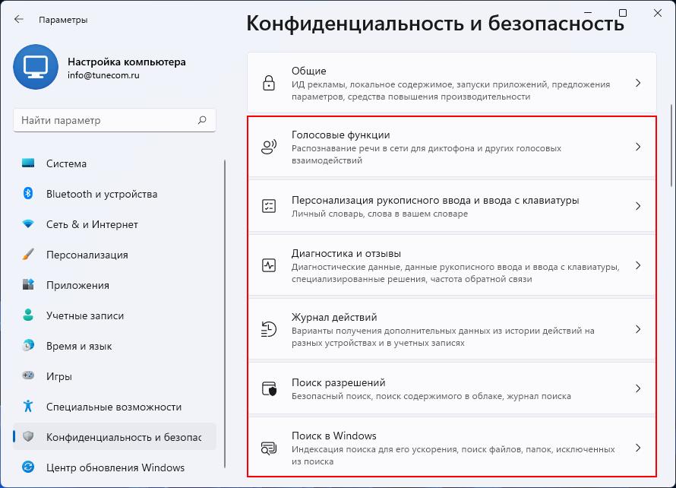Open the chevron for Персонализация рукописного ввода
676x488 pixels.
point(638,206)
